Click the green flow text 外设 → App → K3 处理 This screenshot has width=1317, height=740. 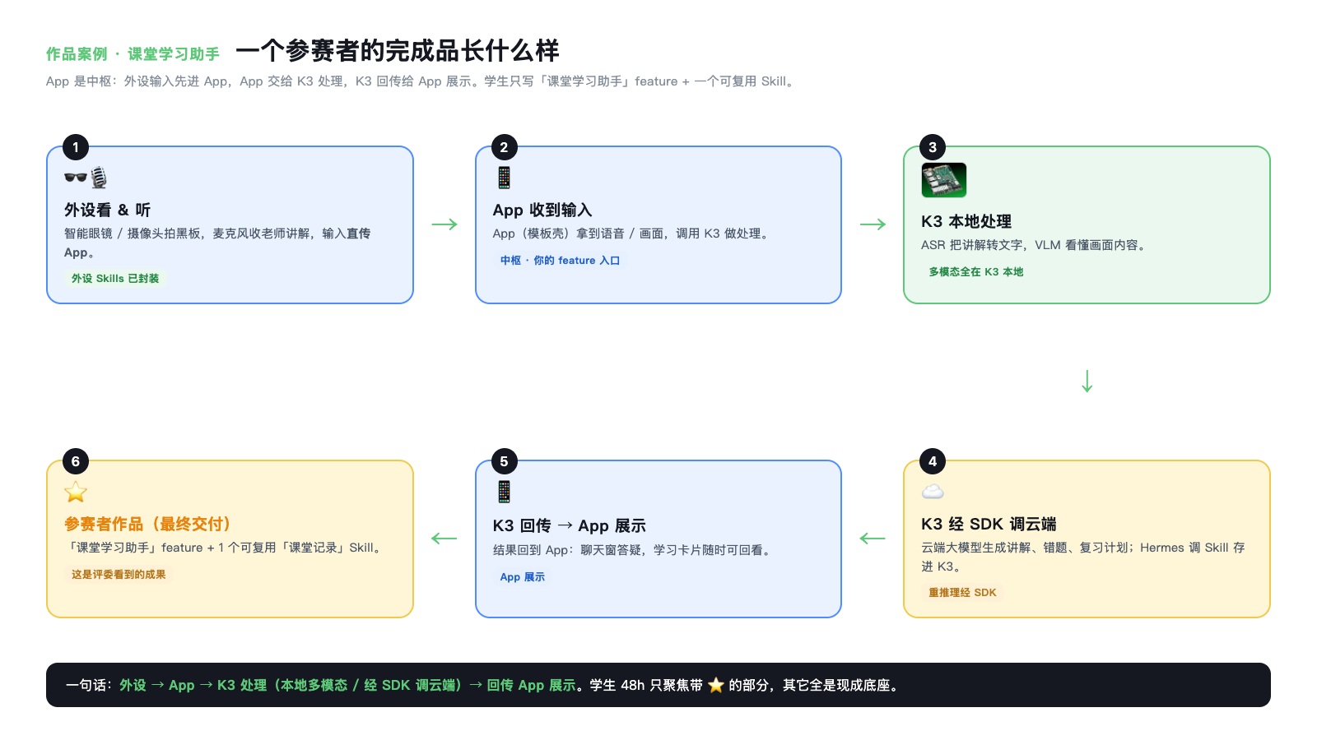tap(347, 685)
